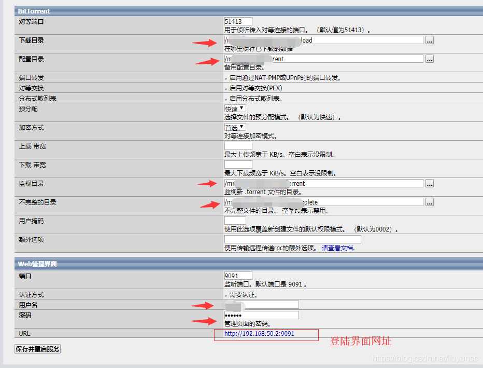Image resolution: width=483 pixels, height=368 pixels.
Task: Click the 下载目录 path input field
Action: click(323, 40)
